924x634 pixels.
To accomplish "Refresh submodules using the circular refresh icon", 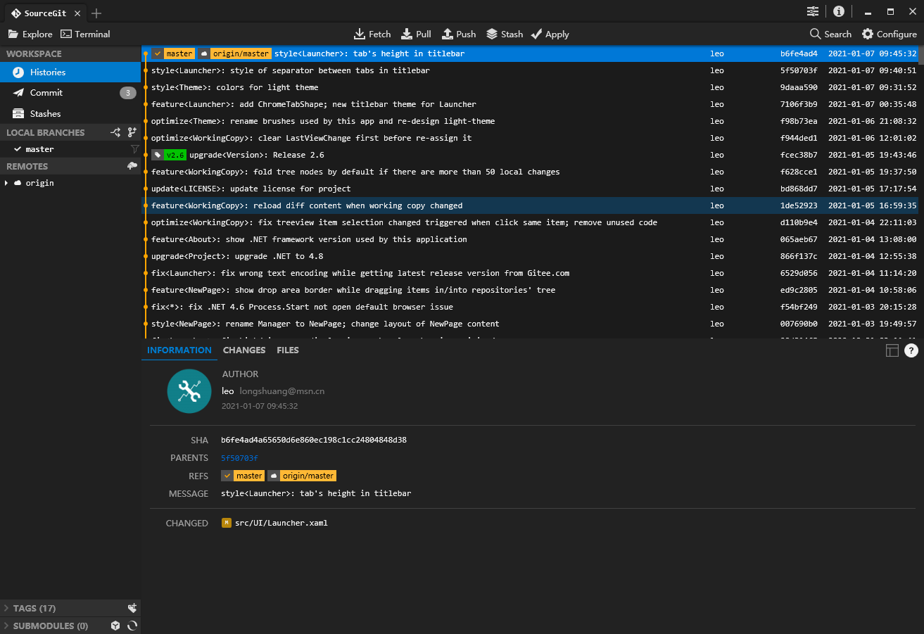I will tap(133, 626).
